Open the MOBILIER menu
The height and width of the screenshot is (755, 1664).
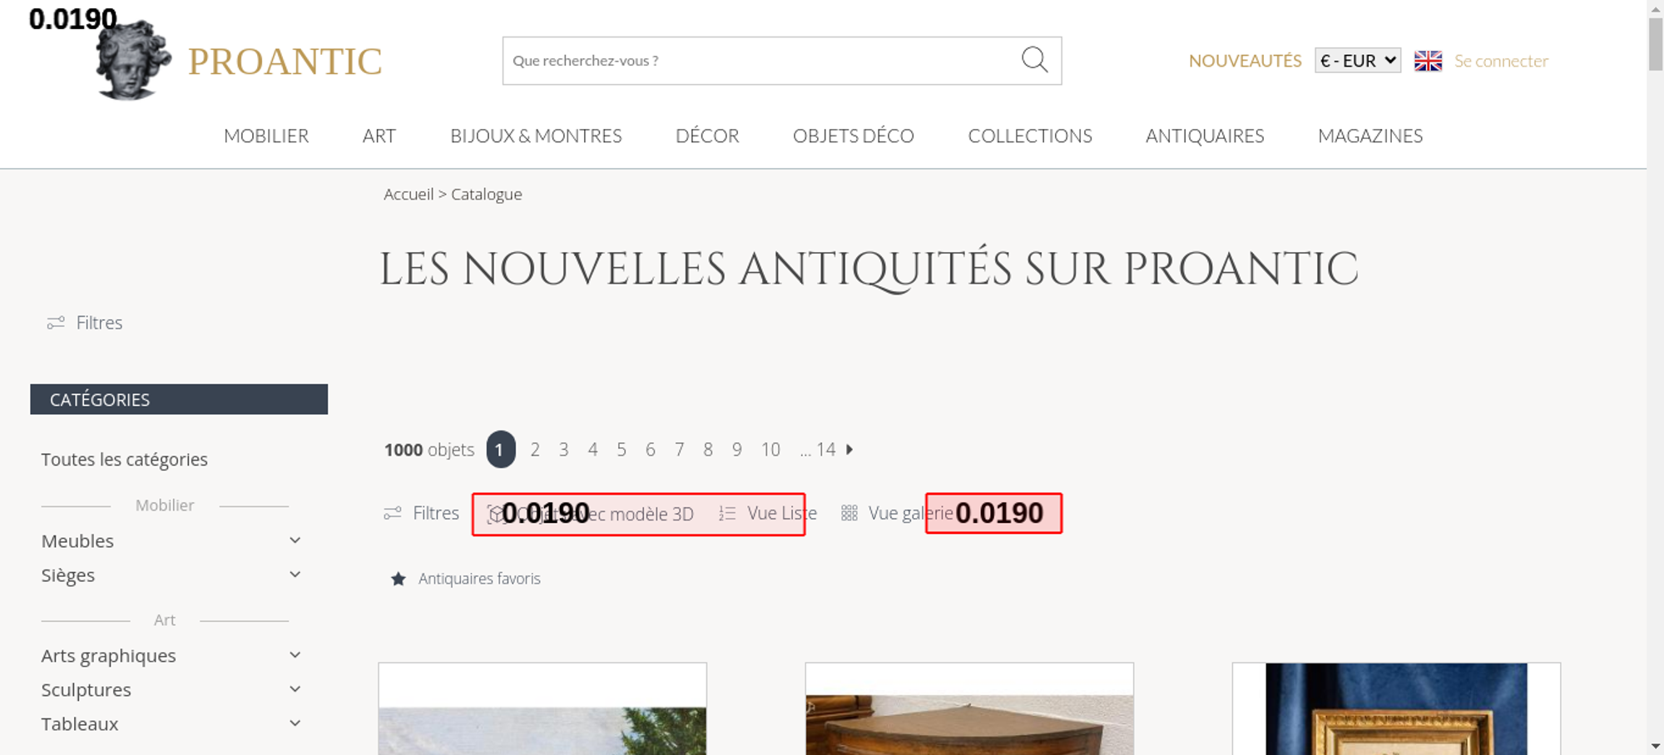266,136
